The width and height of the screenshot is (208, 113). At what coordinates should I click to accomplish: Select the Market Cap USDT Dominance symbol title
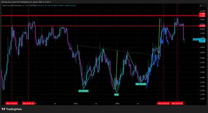click(13, 6)
